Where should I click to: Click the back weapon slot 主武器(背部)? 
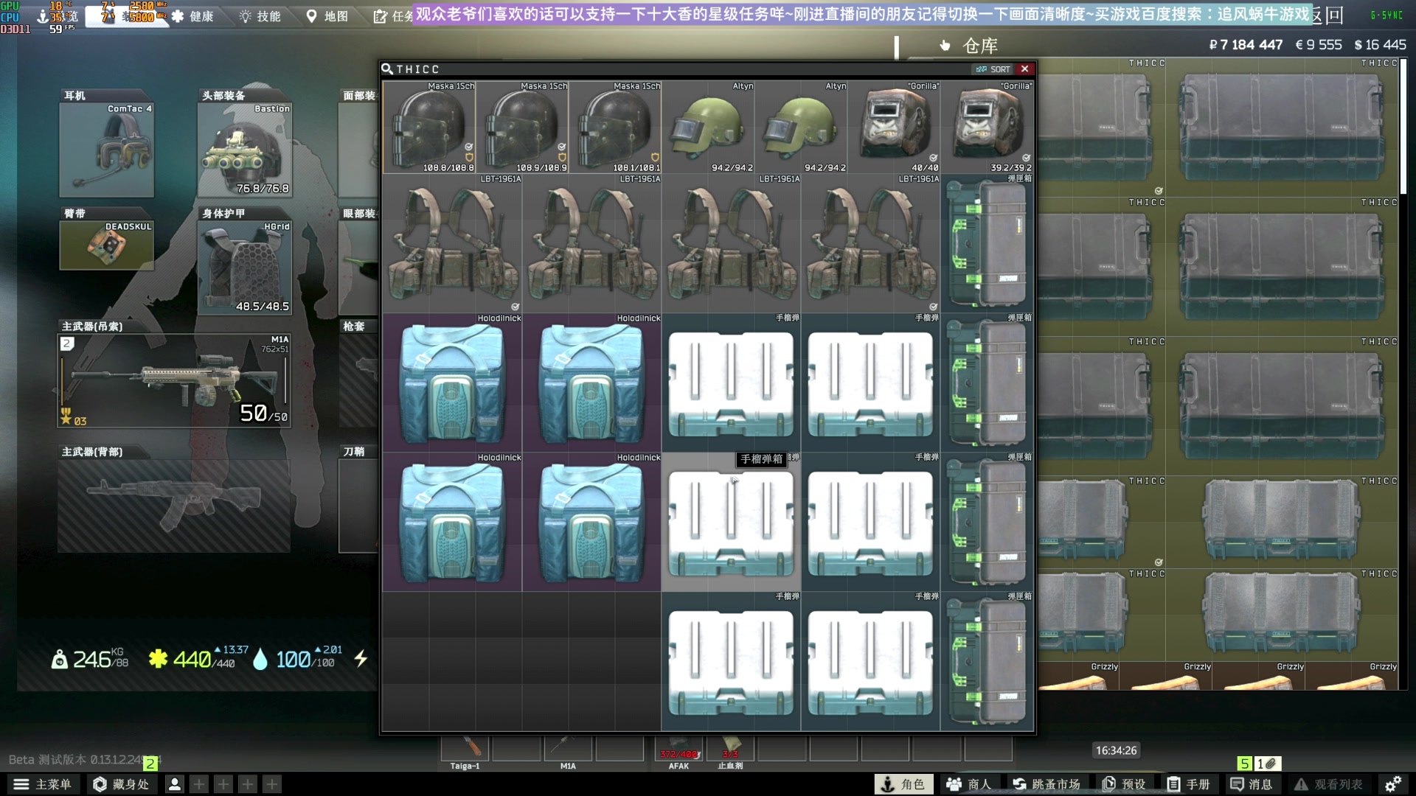175,506
